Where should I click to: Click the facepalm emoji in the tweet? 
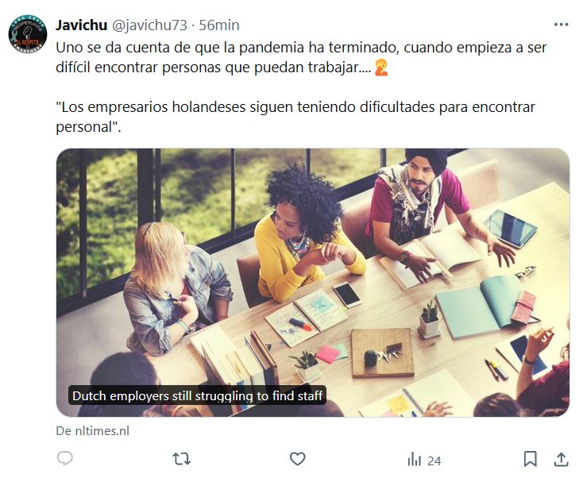coord(381,67)
